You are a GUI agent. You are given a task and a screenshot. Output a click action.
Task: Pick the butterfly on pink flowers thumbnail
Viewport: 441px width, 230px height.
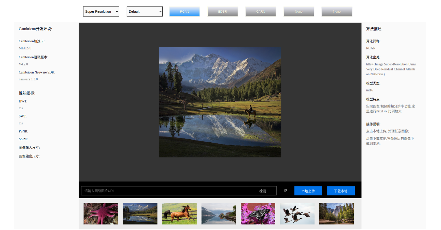(x=258, y=214)
